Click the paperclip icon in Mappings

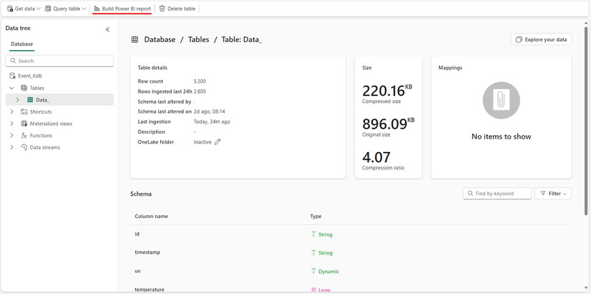click(501, 100)
